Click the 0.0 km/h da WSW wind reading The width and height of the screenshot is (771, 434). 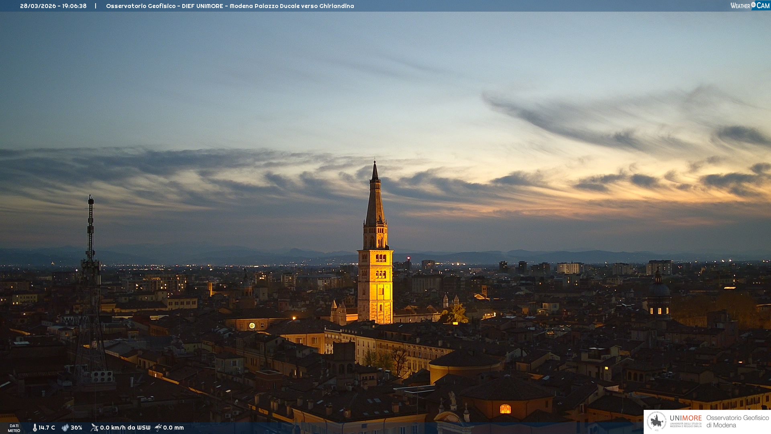pyautogui.click(x=125, y=428)
